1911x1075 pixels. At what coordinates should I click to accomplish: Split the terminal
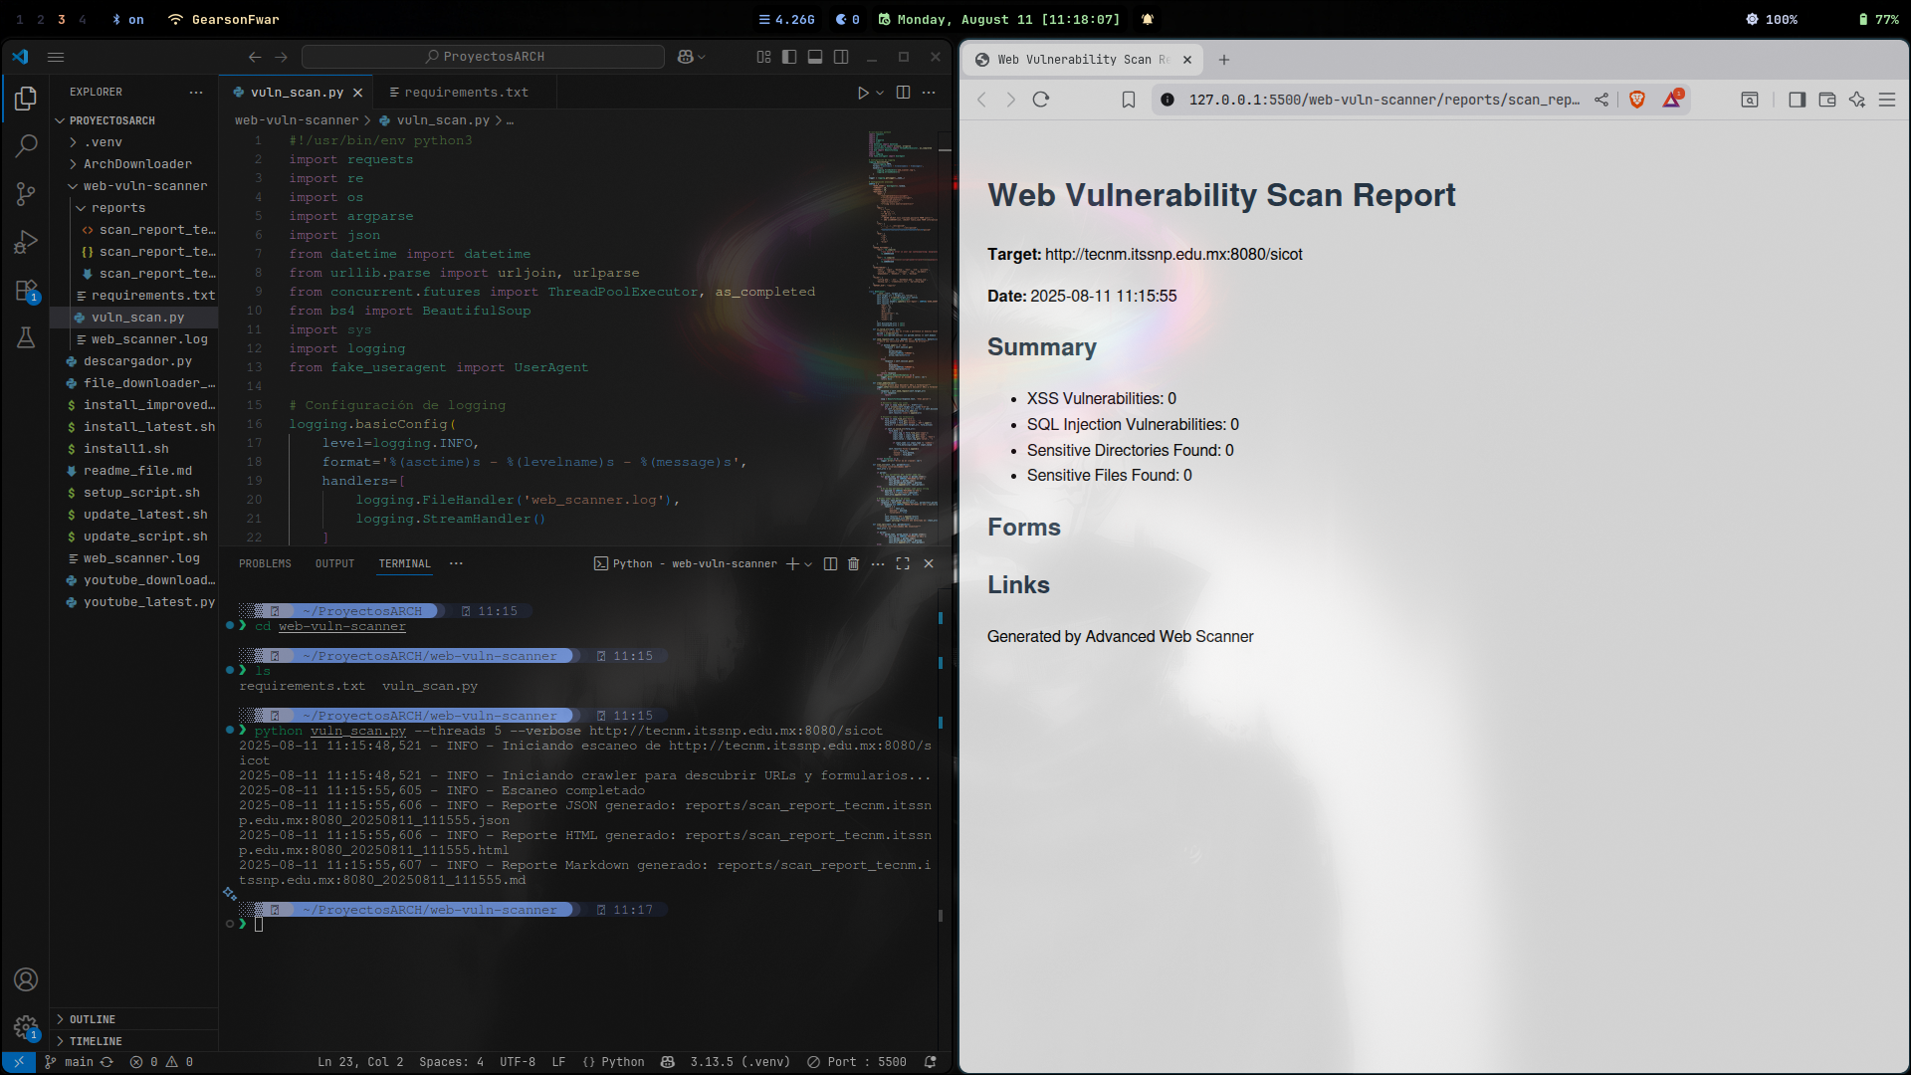tap(830, 563)
